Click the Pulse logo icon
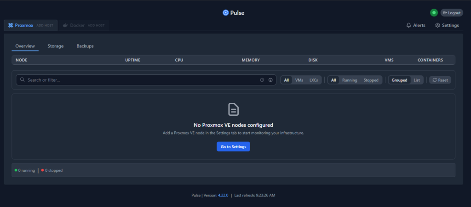 (x=225, y=13)
